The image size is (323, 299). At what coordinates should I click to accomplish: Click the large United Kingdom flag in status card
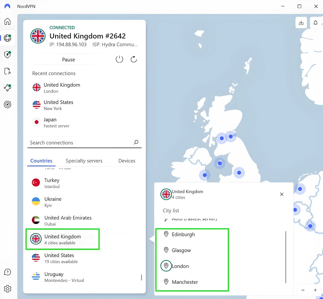[38, 36]
